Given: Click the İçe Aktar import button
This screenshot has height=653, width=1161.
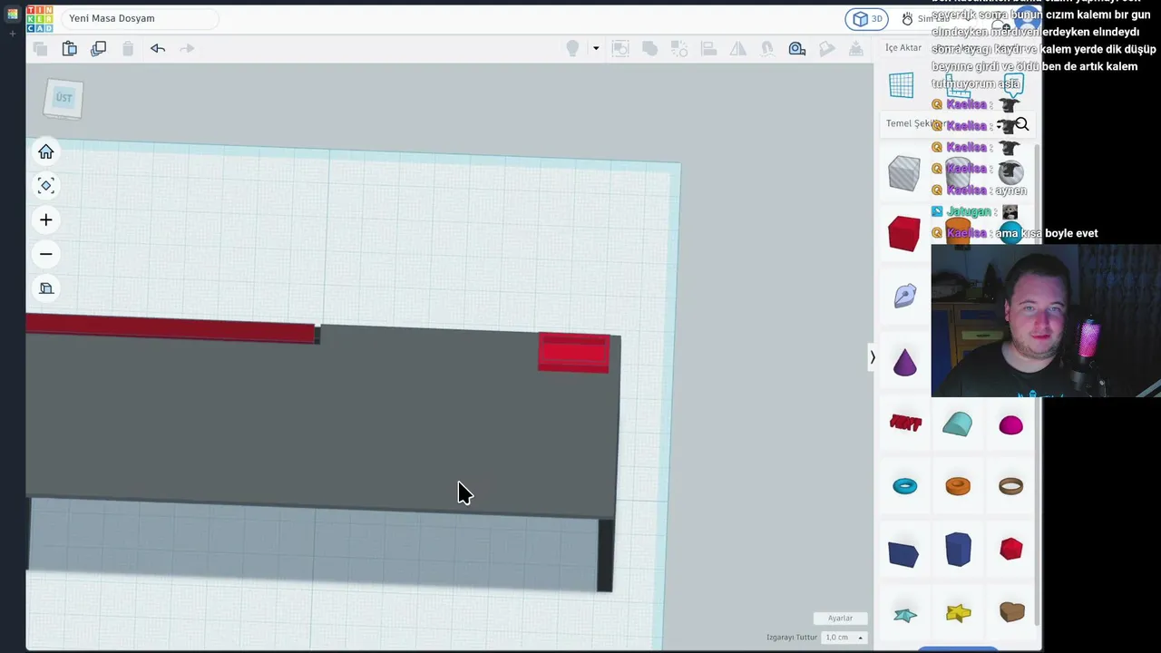Looking at the screenshot, I should coord(903,47).
